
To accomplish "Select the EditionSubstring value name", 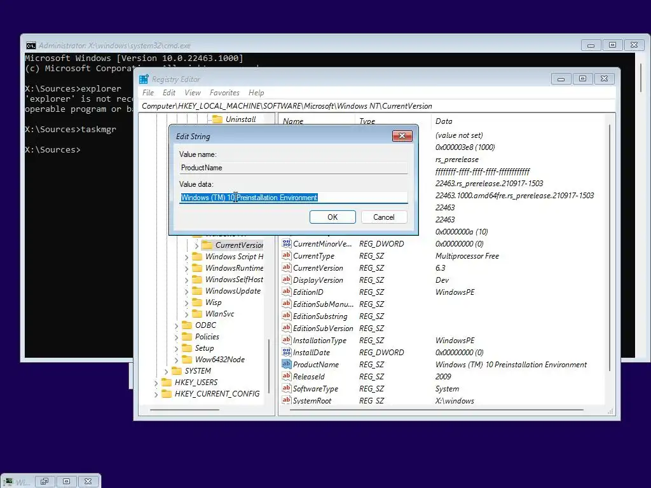I will point(320,316).
